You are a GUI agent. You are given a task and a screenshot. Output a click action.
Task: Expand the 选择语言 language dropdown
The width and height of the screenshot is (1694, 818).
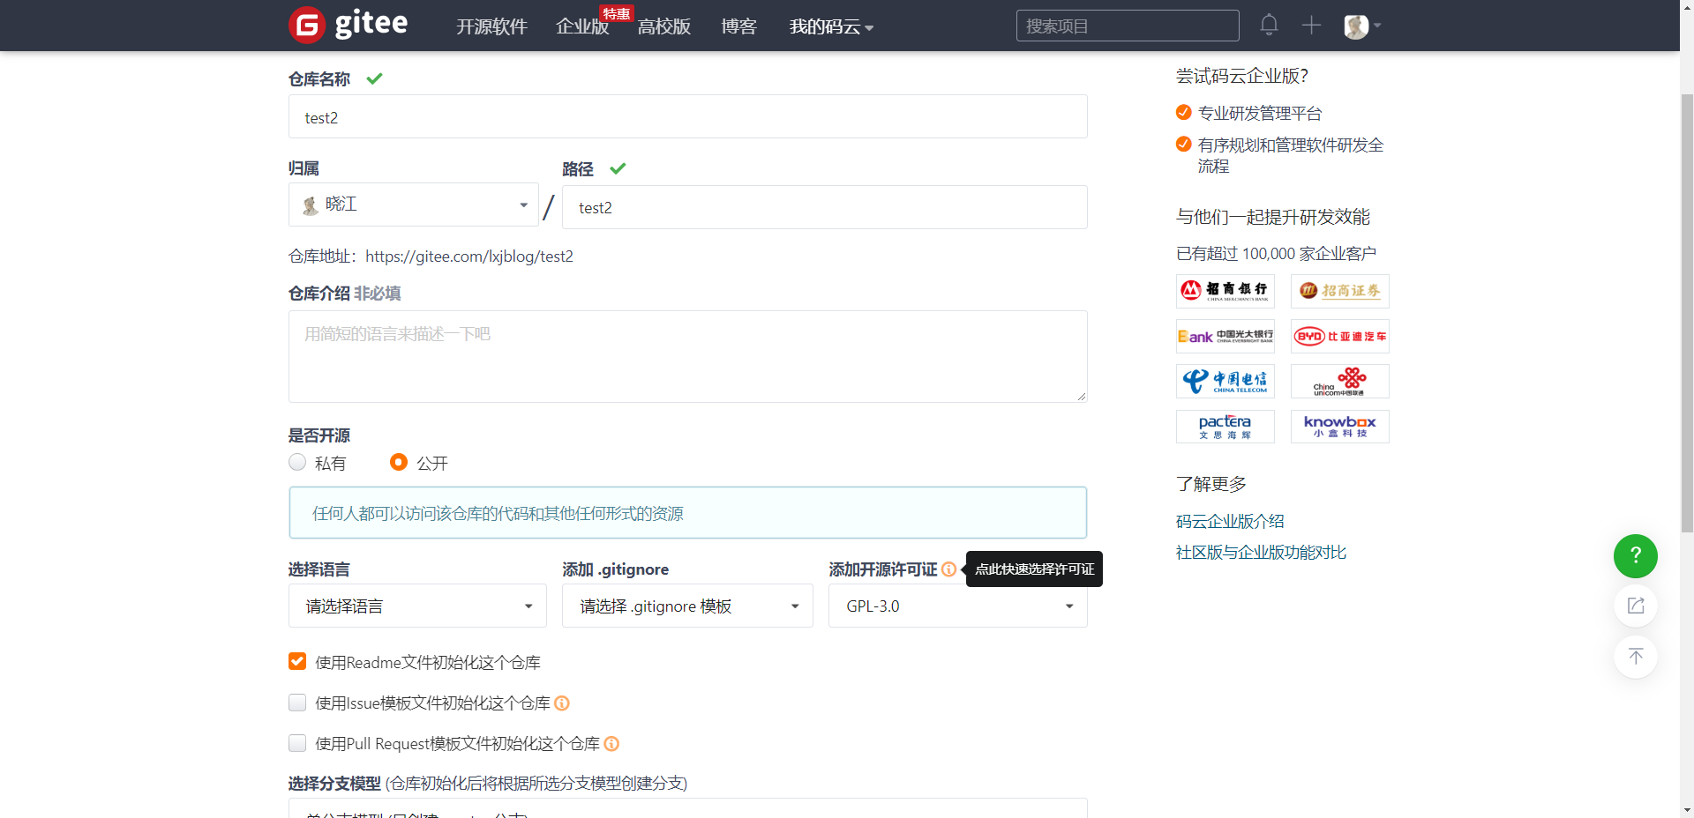click(417, 606)
